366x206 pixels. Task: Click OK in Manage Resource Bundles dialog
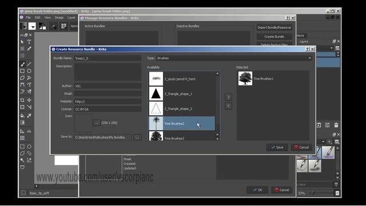[257, 190]
